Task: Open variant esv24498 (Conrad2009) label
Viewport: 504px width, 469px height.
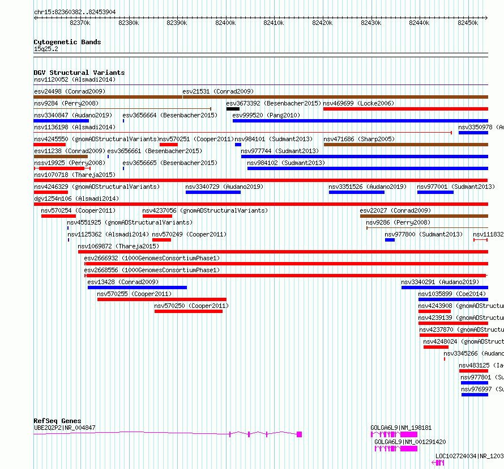Action: 70,91
